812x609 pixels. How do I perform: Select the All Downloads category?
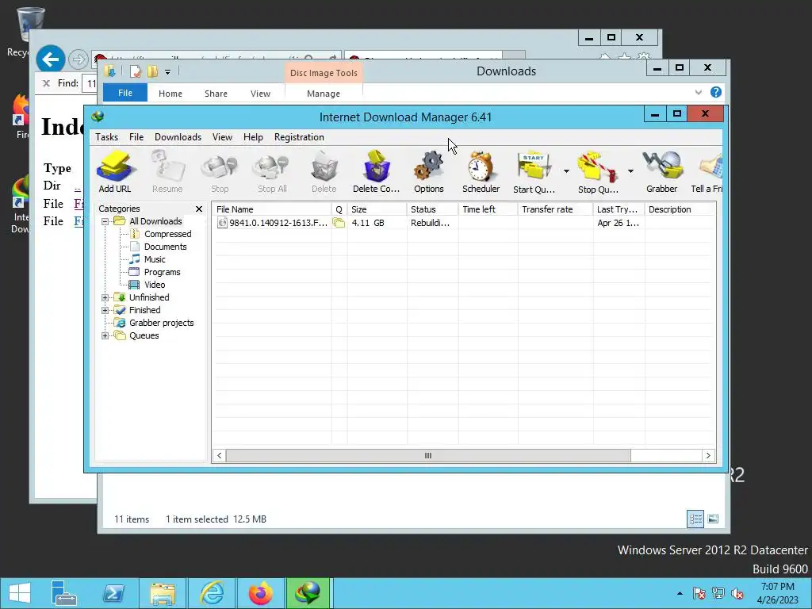[155, 222]
